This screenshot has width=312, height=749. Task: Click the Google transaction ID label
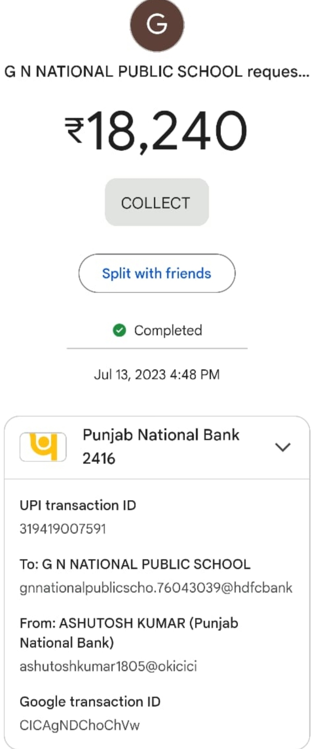pyautogui.click(x=90, y=701)
